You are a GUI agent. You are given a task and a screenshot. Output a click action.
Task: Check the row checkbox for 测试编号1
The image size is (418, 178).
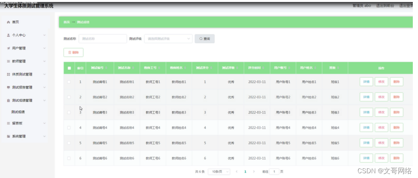(x=69, y=82)
